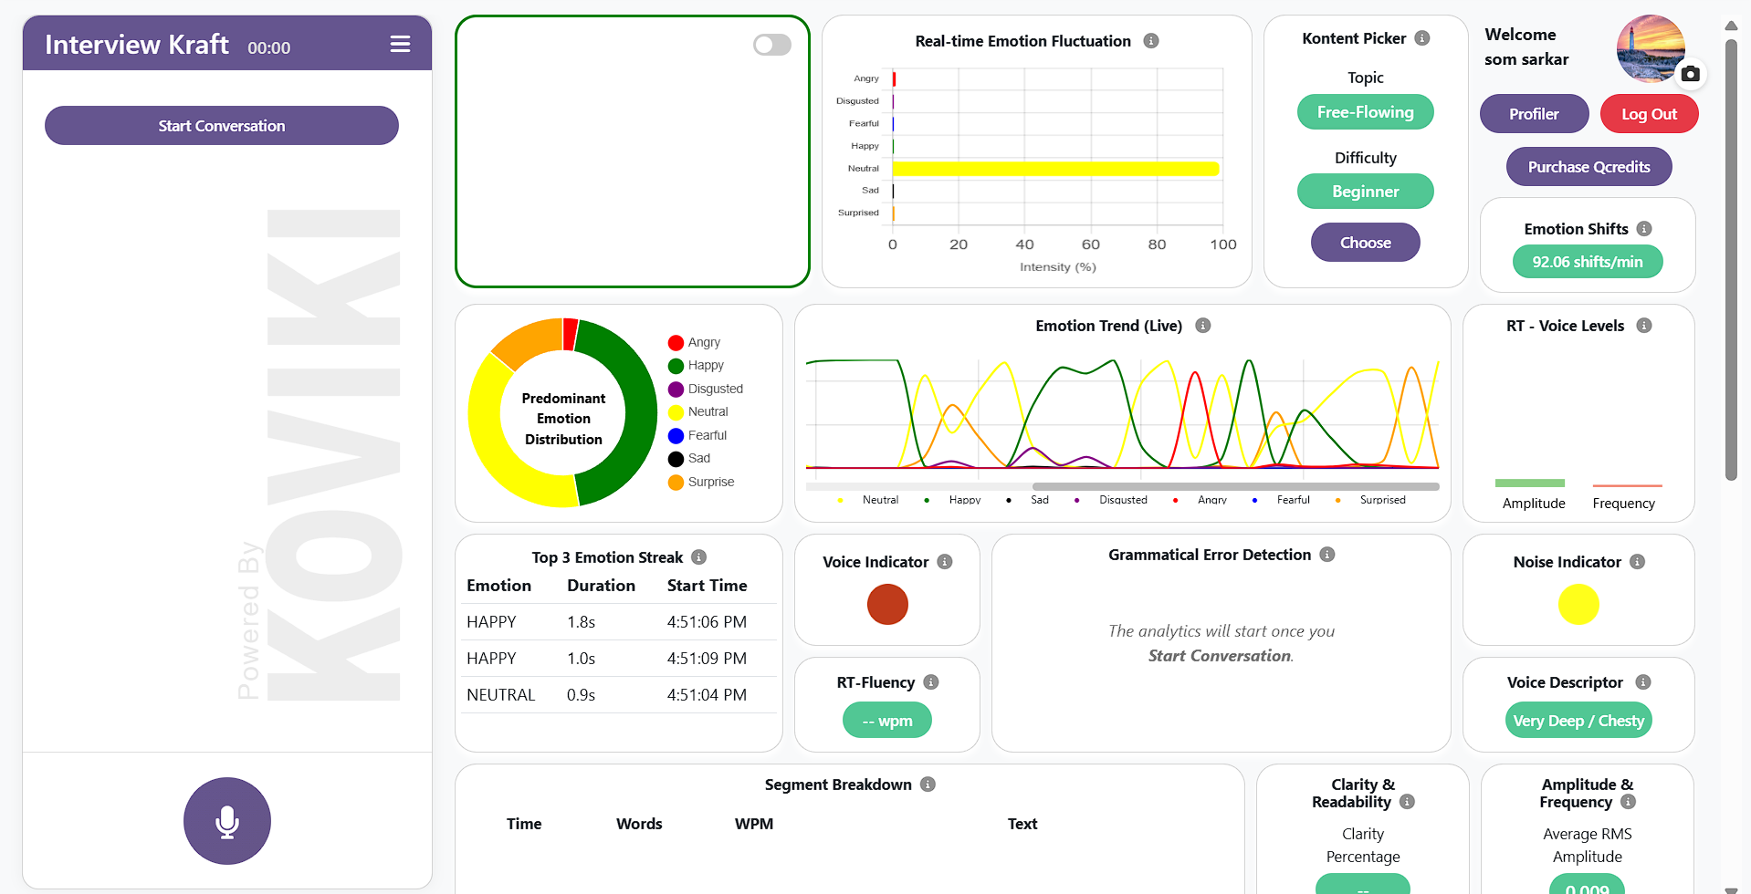This screenshot has height=894, width=1751.
Task: Click the Log Out button
Action: (1649, 114)
